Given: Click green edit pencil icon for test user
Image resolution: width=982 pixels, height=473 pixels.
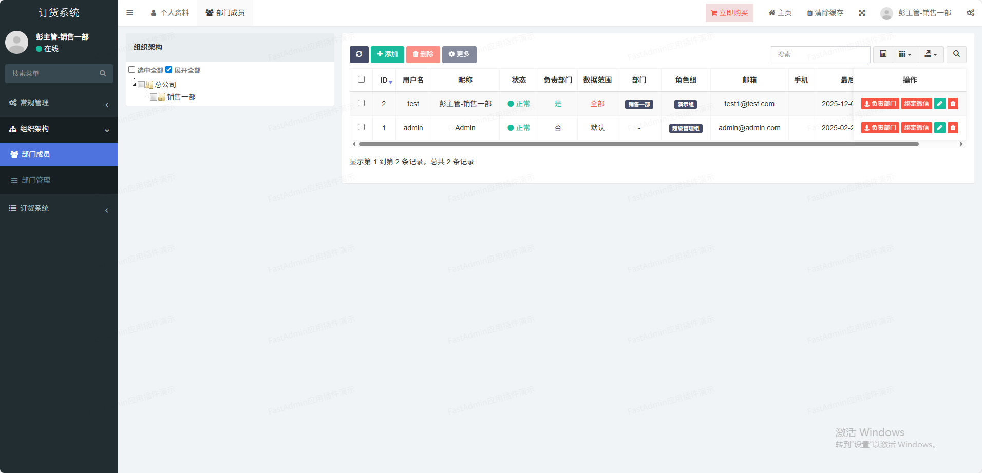Looking at the screenshot, I should pyautogui.click(x=939, y=104).
